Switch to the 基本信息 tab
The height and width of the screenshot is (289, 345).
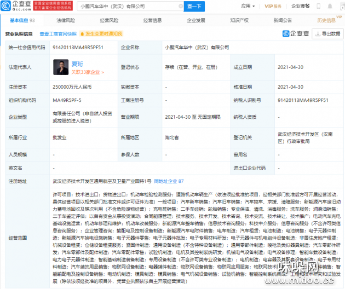22,20
